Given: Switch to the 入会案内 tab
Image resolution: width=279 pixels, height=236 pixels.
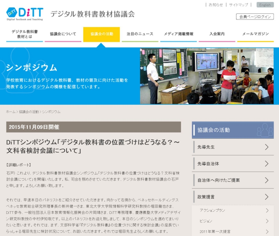Looking at the screenshot, I should 217,34.
